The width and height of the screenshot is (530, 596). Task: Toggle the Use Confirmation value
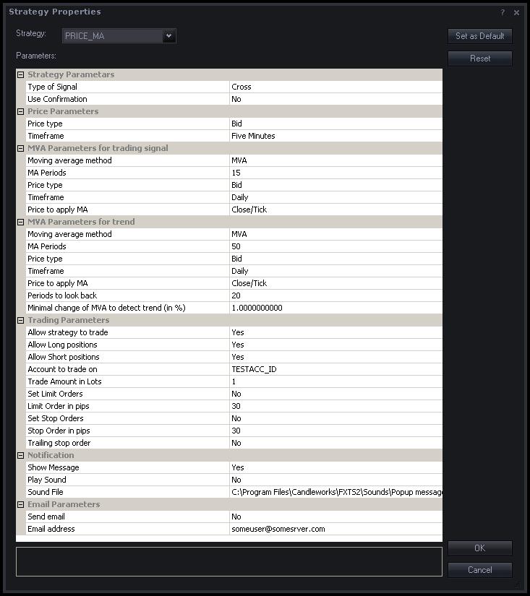336,99
